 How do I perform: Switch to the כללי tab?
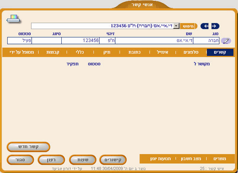[x=80, y=52]
